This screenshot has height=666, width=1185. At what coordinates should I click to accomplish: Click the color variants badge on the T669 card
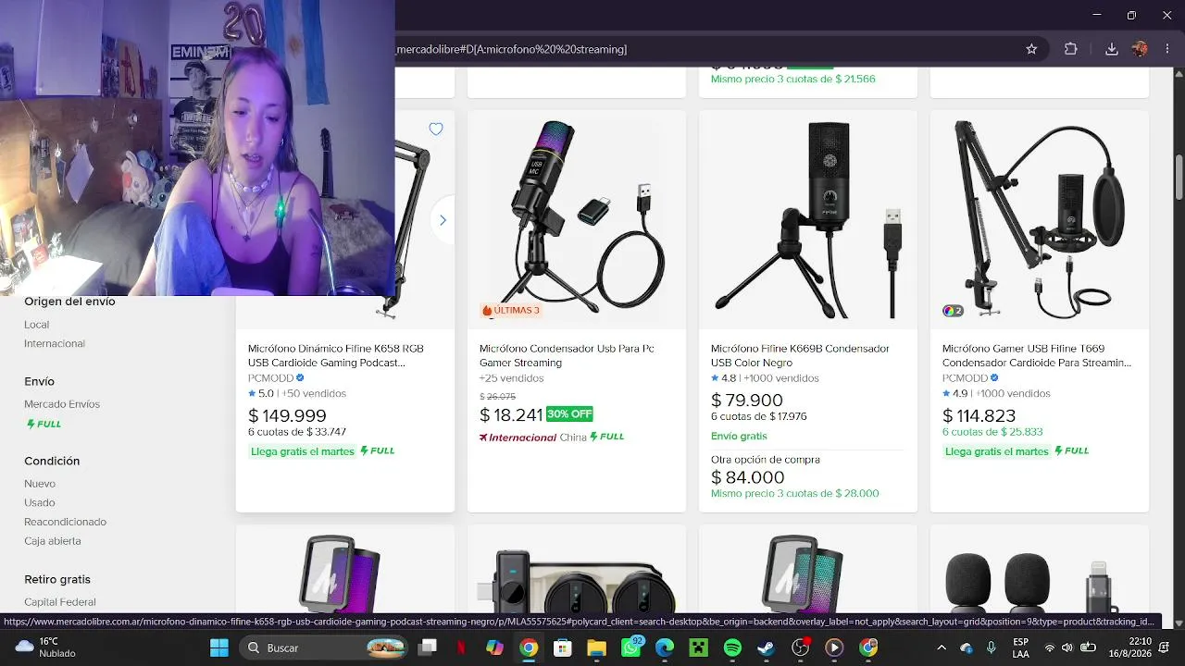pos(953,311)
